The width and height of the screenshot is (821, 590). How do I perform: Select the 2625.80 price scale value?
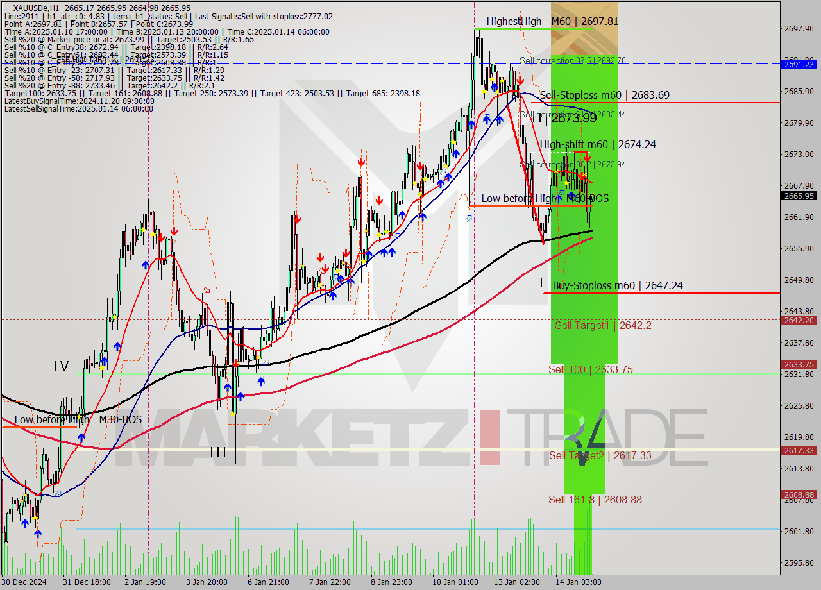click(799, 405)
